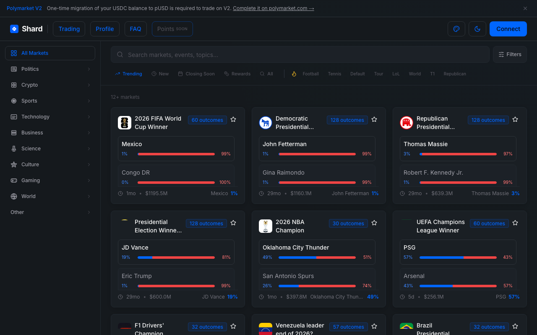The height and width of the screenshot is (335, 537).
Task: Click the Shard logo icon
Action: tap(14, 29)
